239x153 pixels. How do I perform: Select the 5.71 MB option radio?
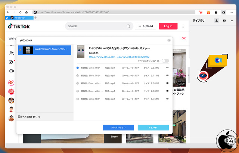78,75
